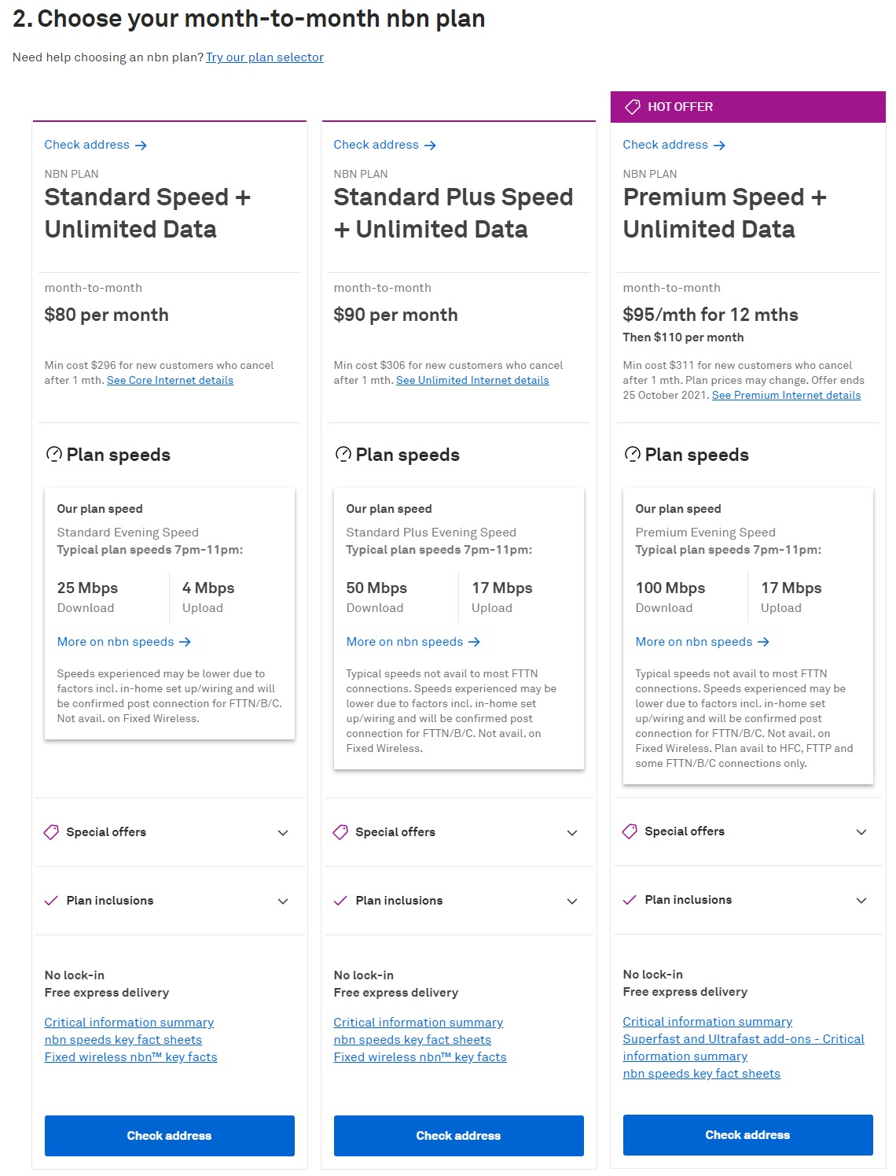Open the Try our plan selector link

(265, 57)
